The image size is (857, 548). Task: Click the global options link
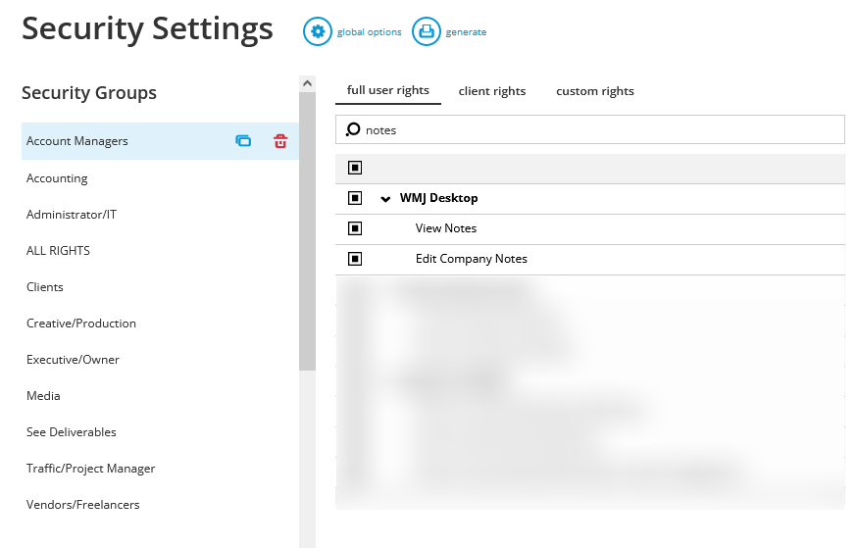point(369,32)
